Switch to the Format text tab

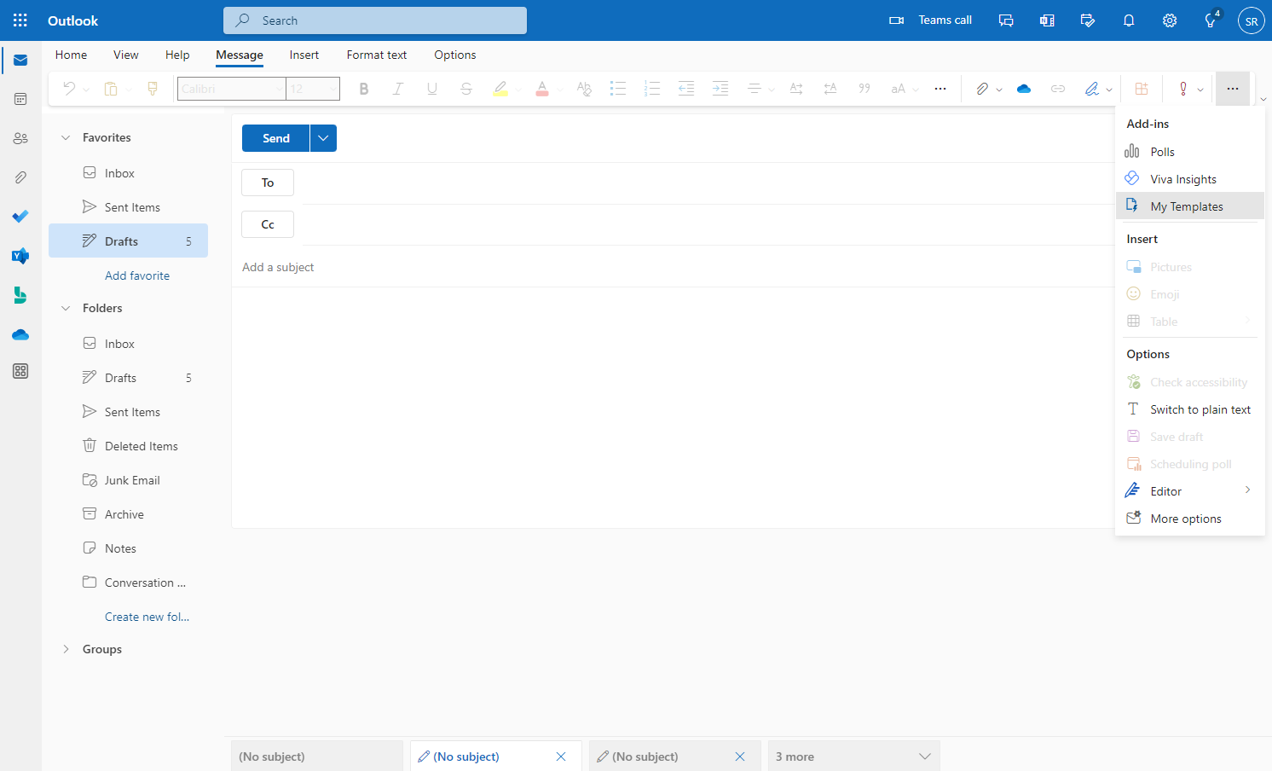tap(377, 55)
